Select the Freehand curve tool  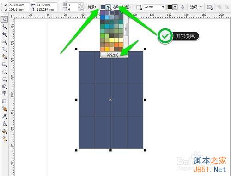tap(5, 49)
